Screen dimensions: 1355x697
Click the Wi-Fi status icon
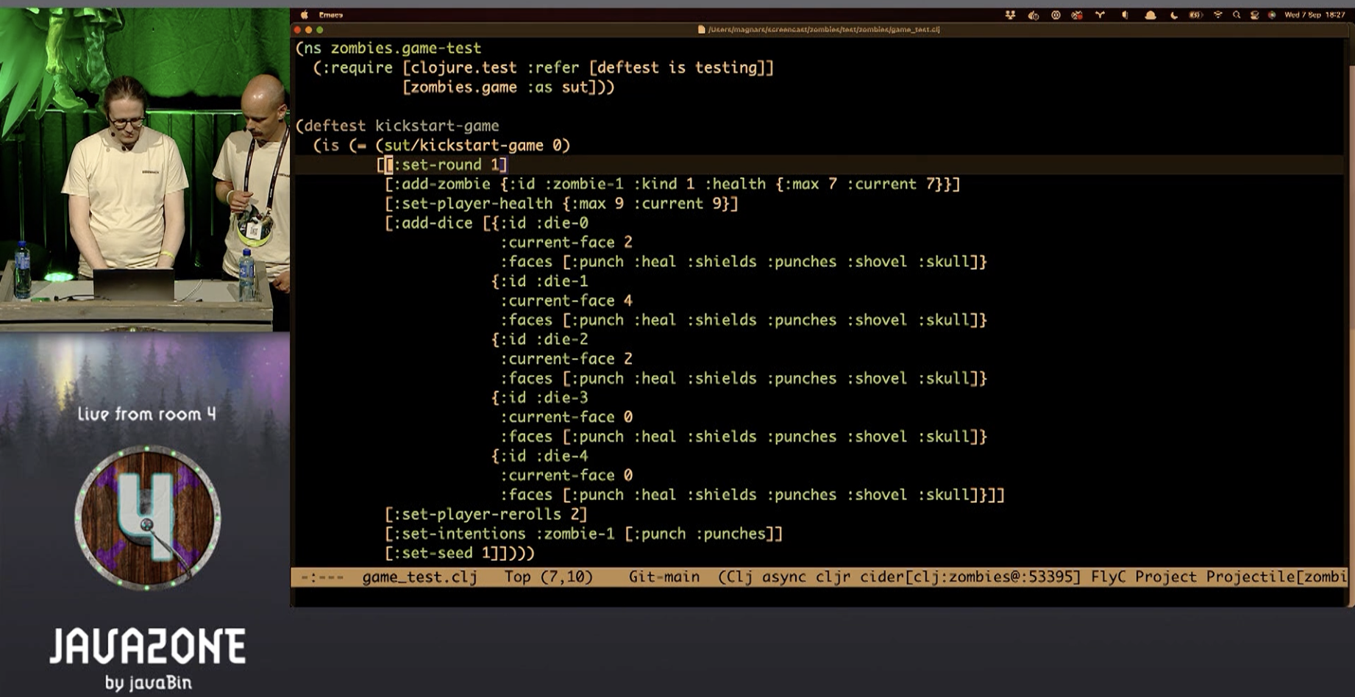pos(1218,15)
